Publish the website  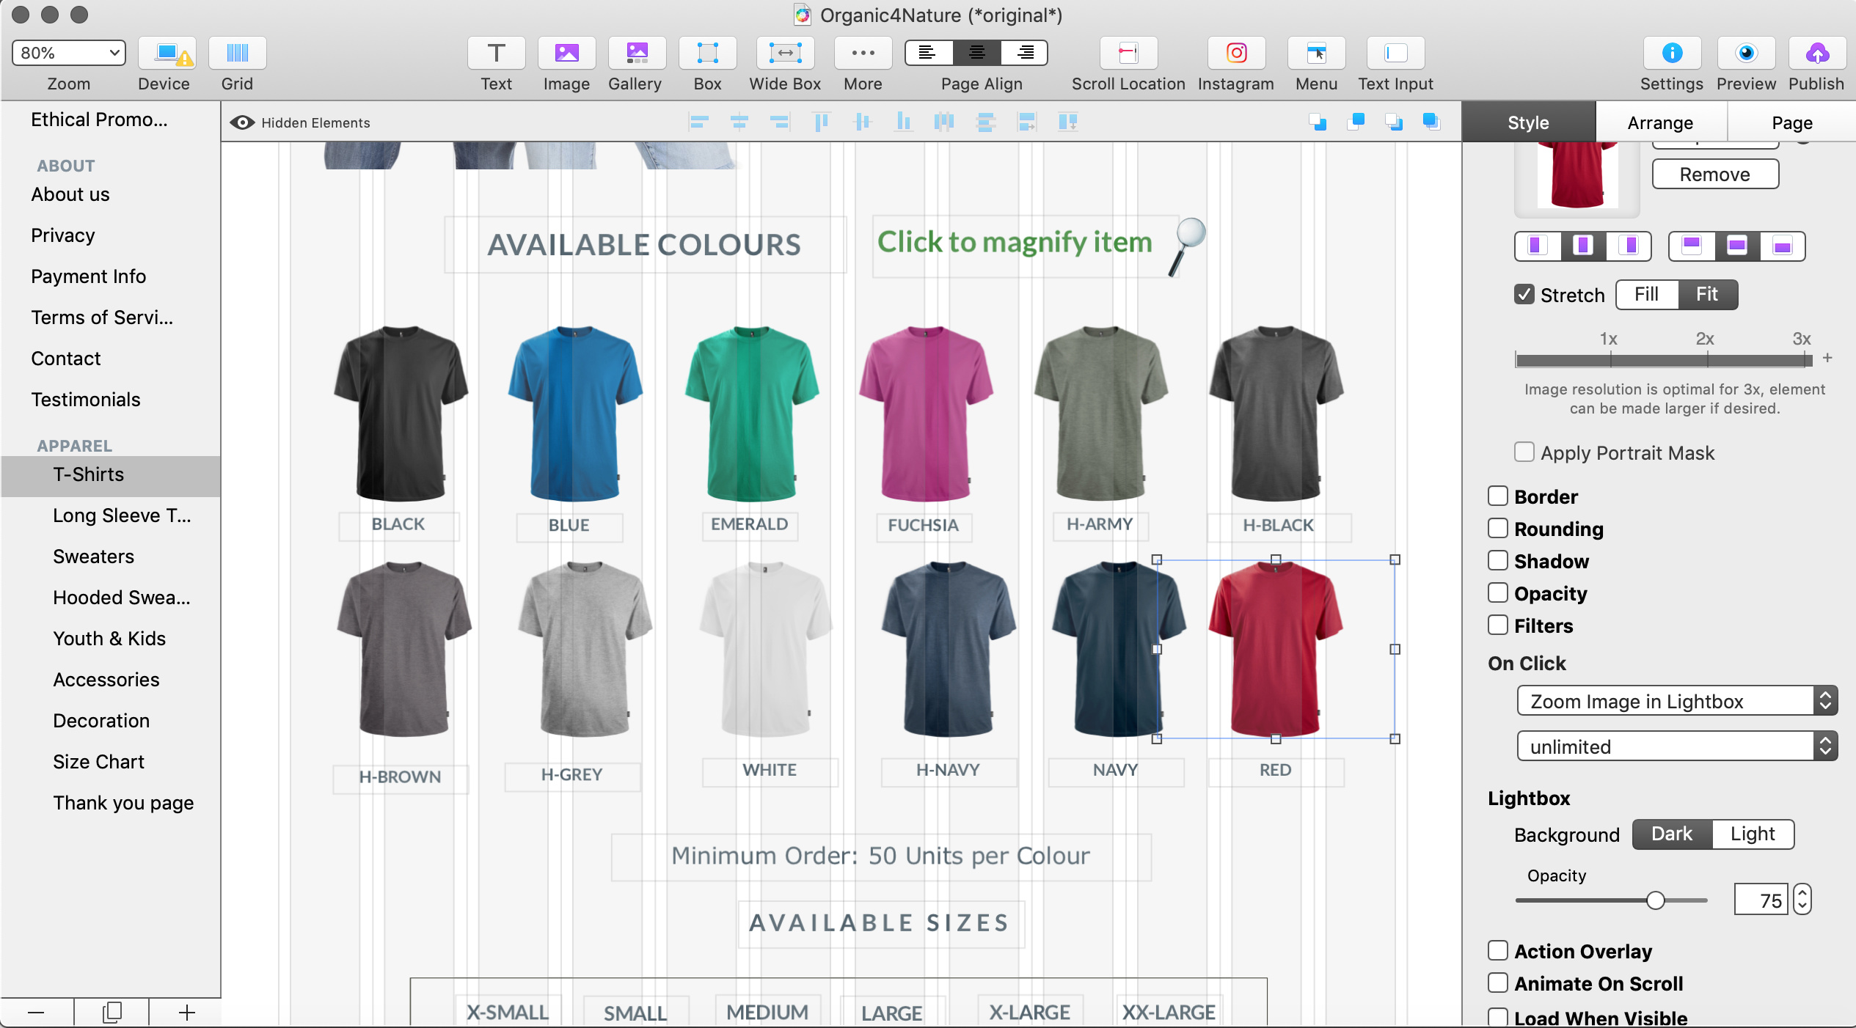[x=1816, y=53]
